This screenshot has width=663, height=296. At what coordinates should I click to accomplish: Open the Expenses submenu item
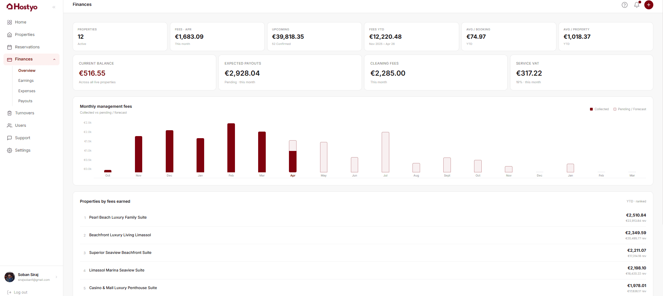click(27, 91)
